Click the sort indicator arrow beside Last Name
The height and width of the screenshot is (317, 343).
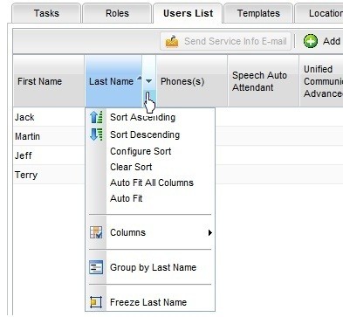coord(140,78)
